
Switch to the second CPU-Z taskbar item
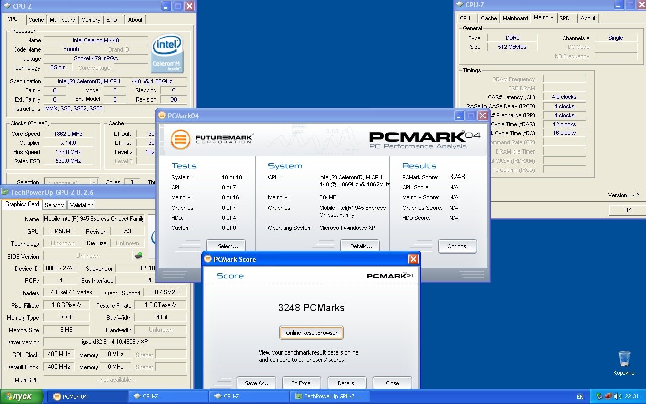point(248,396)
